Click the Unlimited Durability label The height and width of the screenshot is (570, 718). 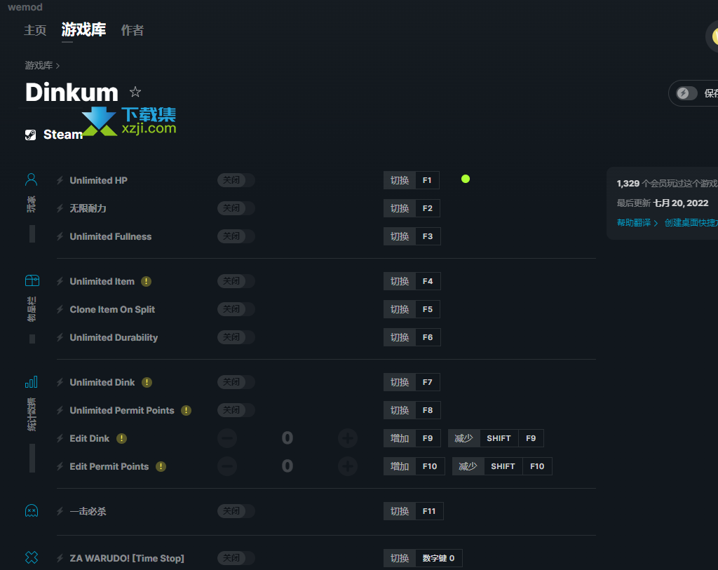(x=114, y=337)
